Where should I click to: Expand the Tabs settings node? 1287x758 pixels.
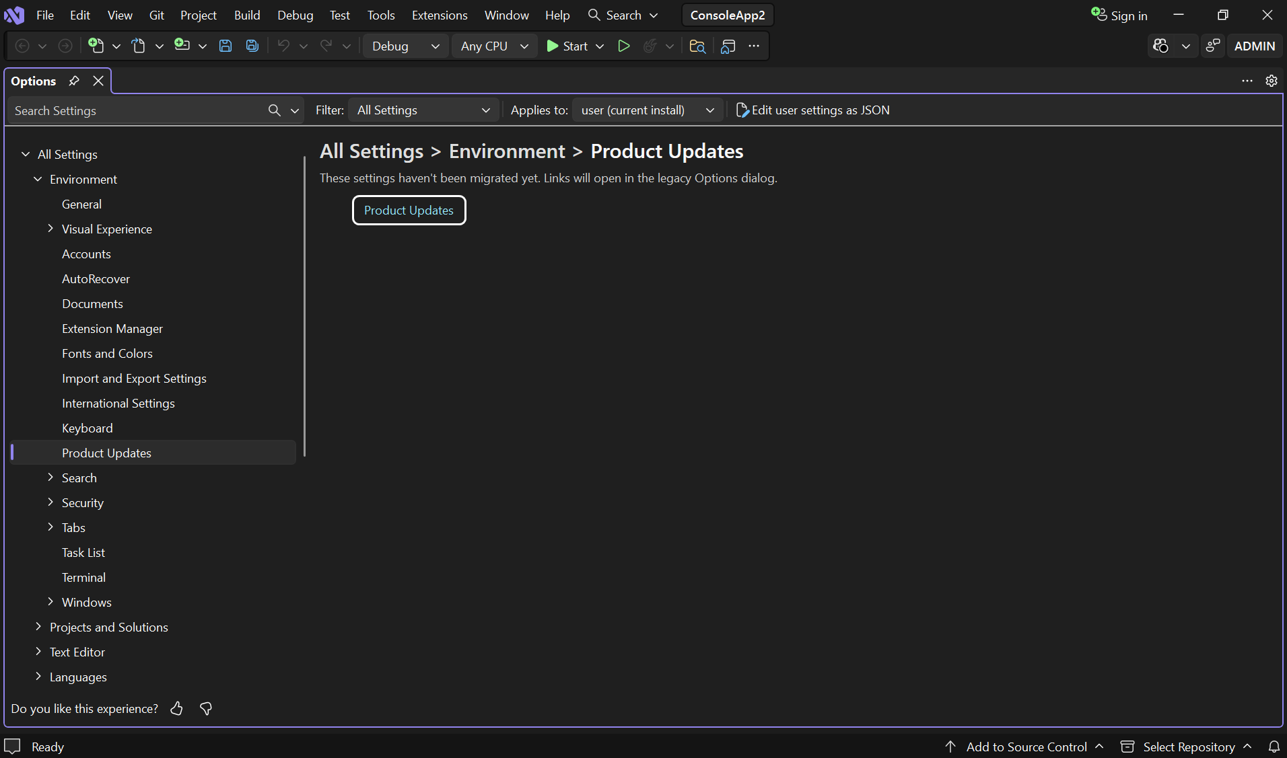coord(50,527)
